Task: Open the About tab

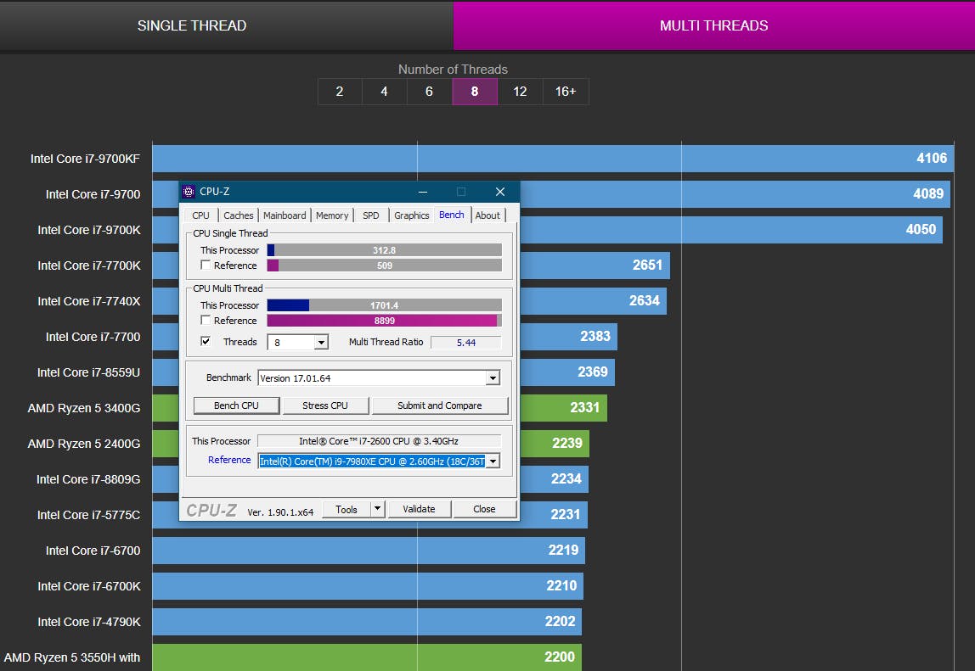Action: click(x=487, y=215)
